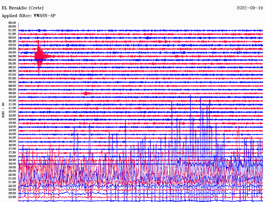Select the 01:00 time label
Viewport: 265px width, 202px height.
click(12, 30)
